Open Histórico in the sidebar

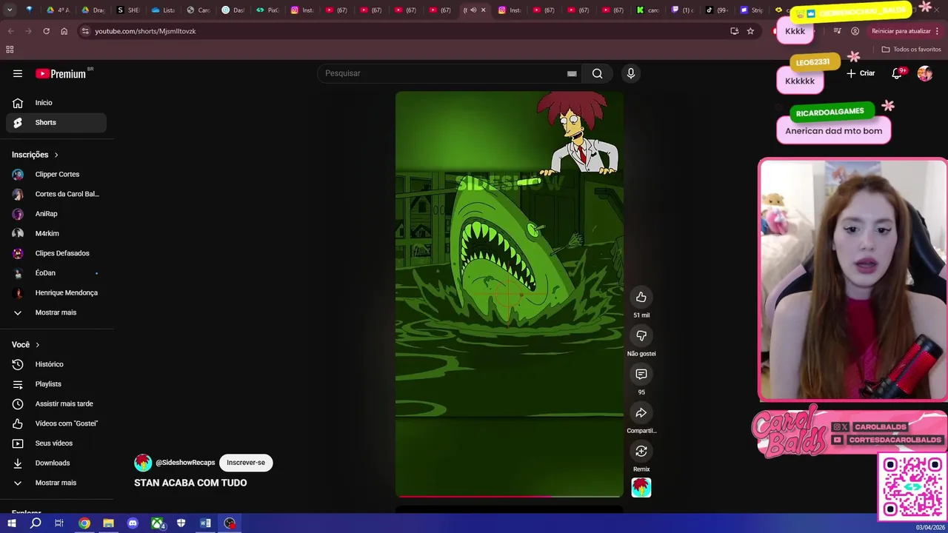tap(56, 364)
